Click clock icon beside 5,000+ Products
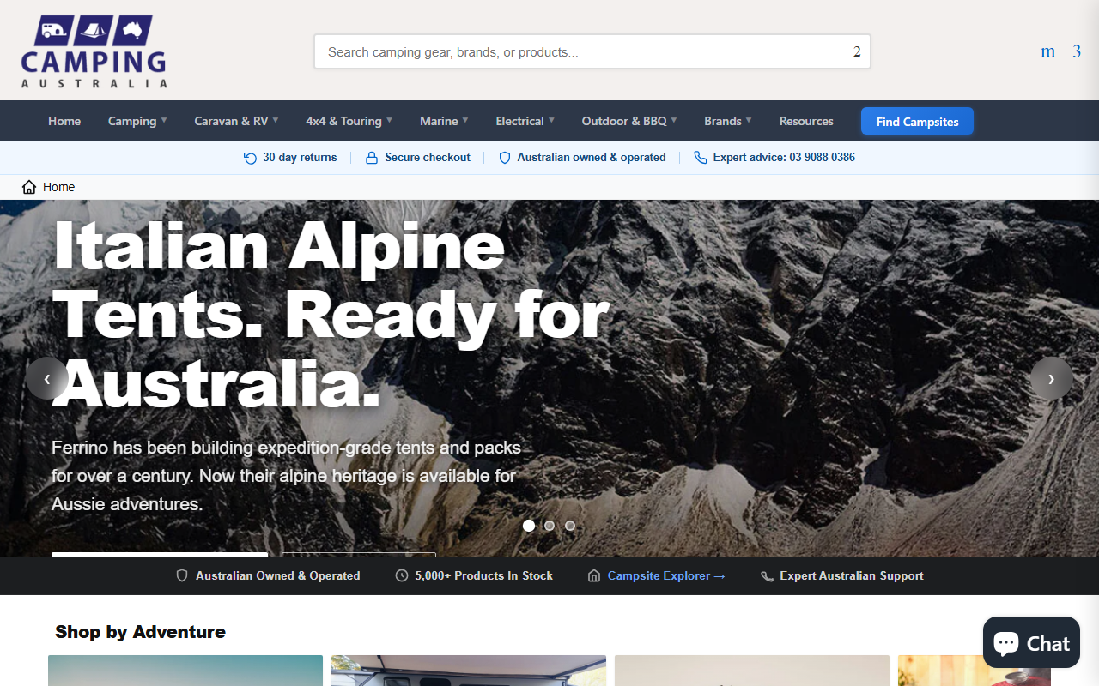This screenshot has width=1099, height=686. click(401, 575)
